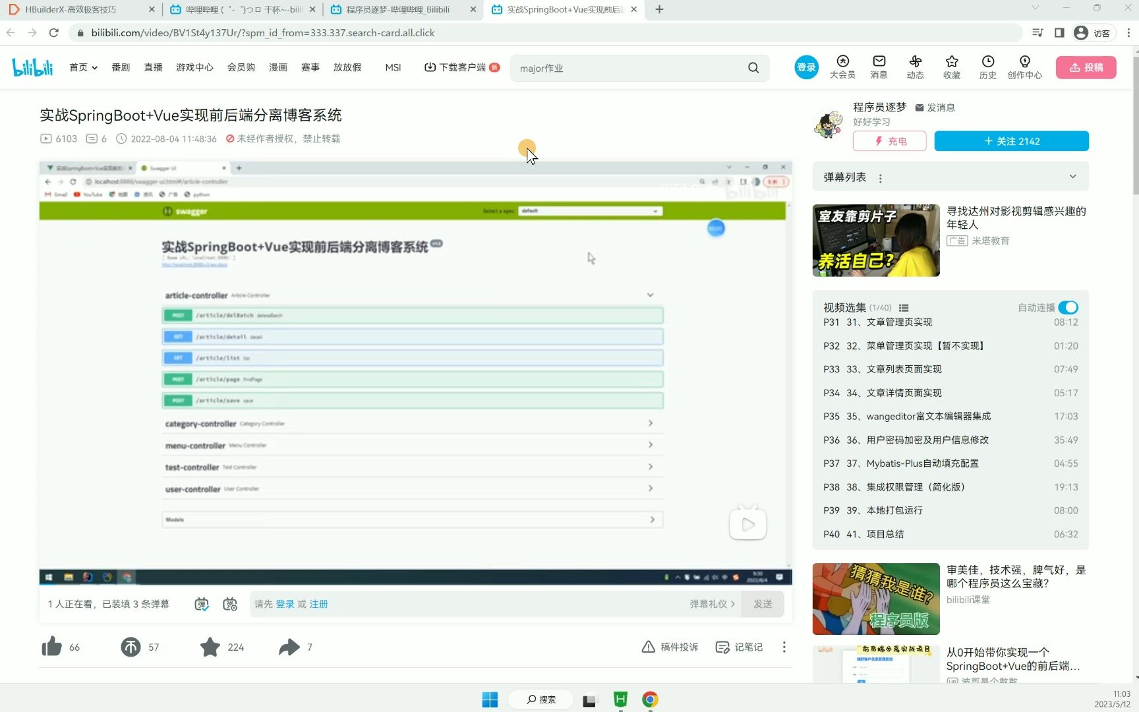Give a coin to the video
This screenshot has width=1139, height=712.
pos(131,647)
